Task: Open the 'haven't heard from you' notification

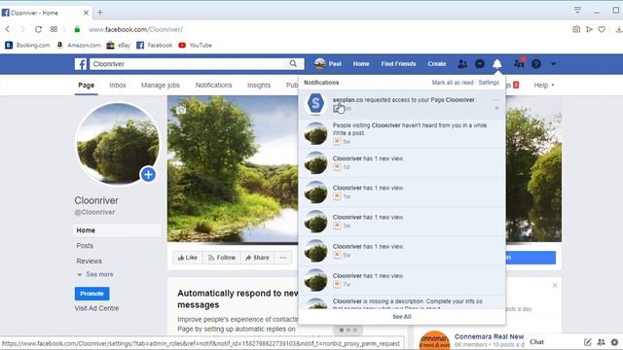Action: [x=402, y=133]
